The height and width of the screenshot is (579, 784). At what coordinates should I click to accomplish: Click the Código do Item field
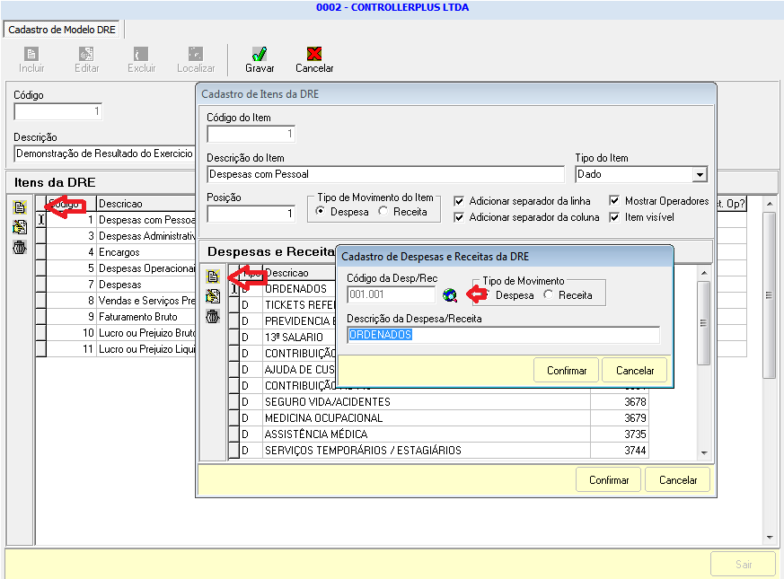(251, 134)
